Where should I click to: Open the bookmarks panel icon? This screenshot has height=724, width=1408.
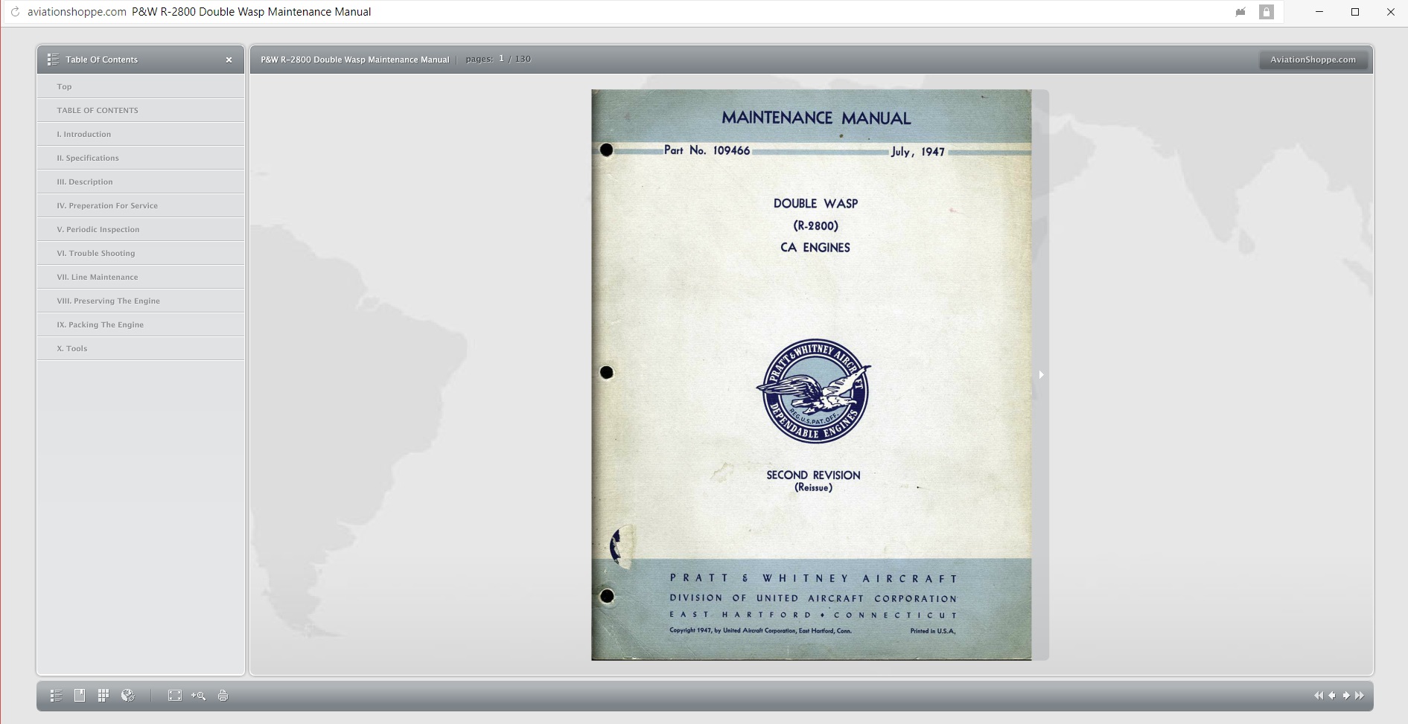click(x=80, y=696)
